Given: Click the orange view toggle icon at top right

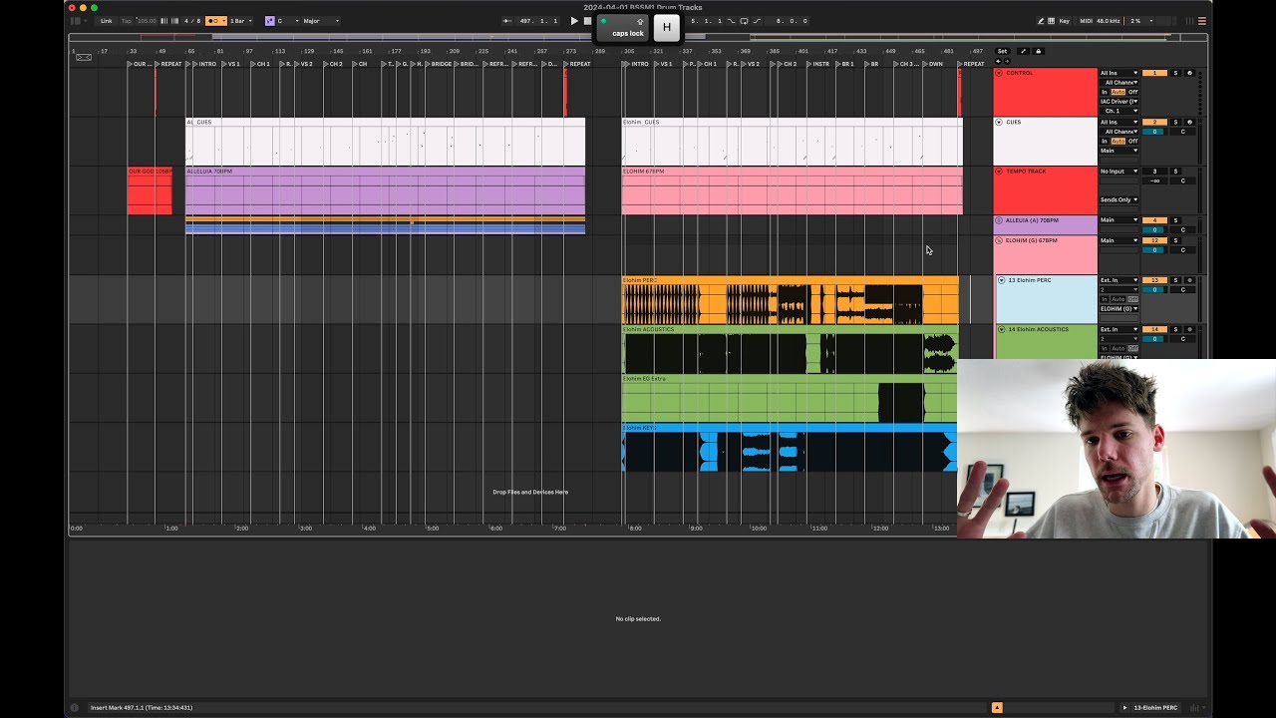Looking at the screenshot, I should [x=1202, y=21].
